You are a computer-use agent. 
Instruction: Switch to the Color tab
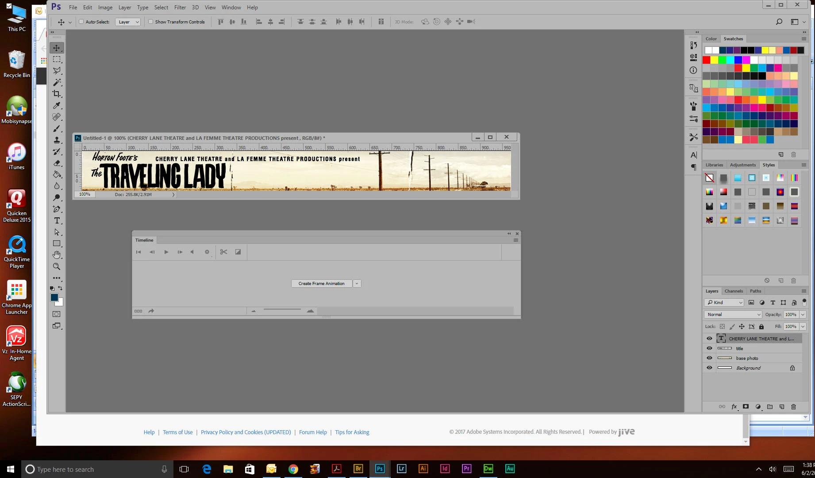click(x=711, y=39)
